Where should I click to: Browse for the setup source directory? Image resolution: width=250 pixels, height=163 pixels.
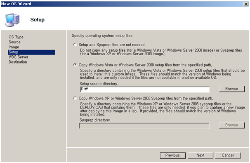pos(232,89)
